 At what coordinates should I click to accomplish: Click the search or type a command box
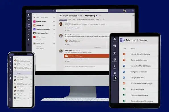(x=82, y=11)
